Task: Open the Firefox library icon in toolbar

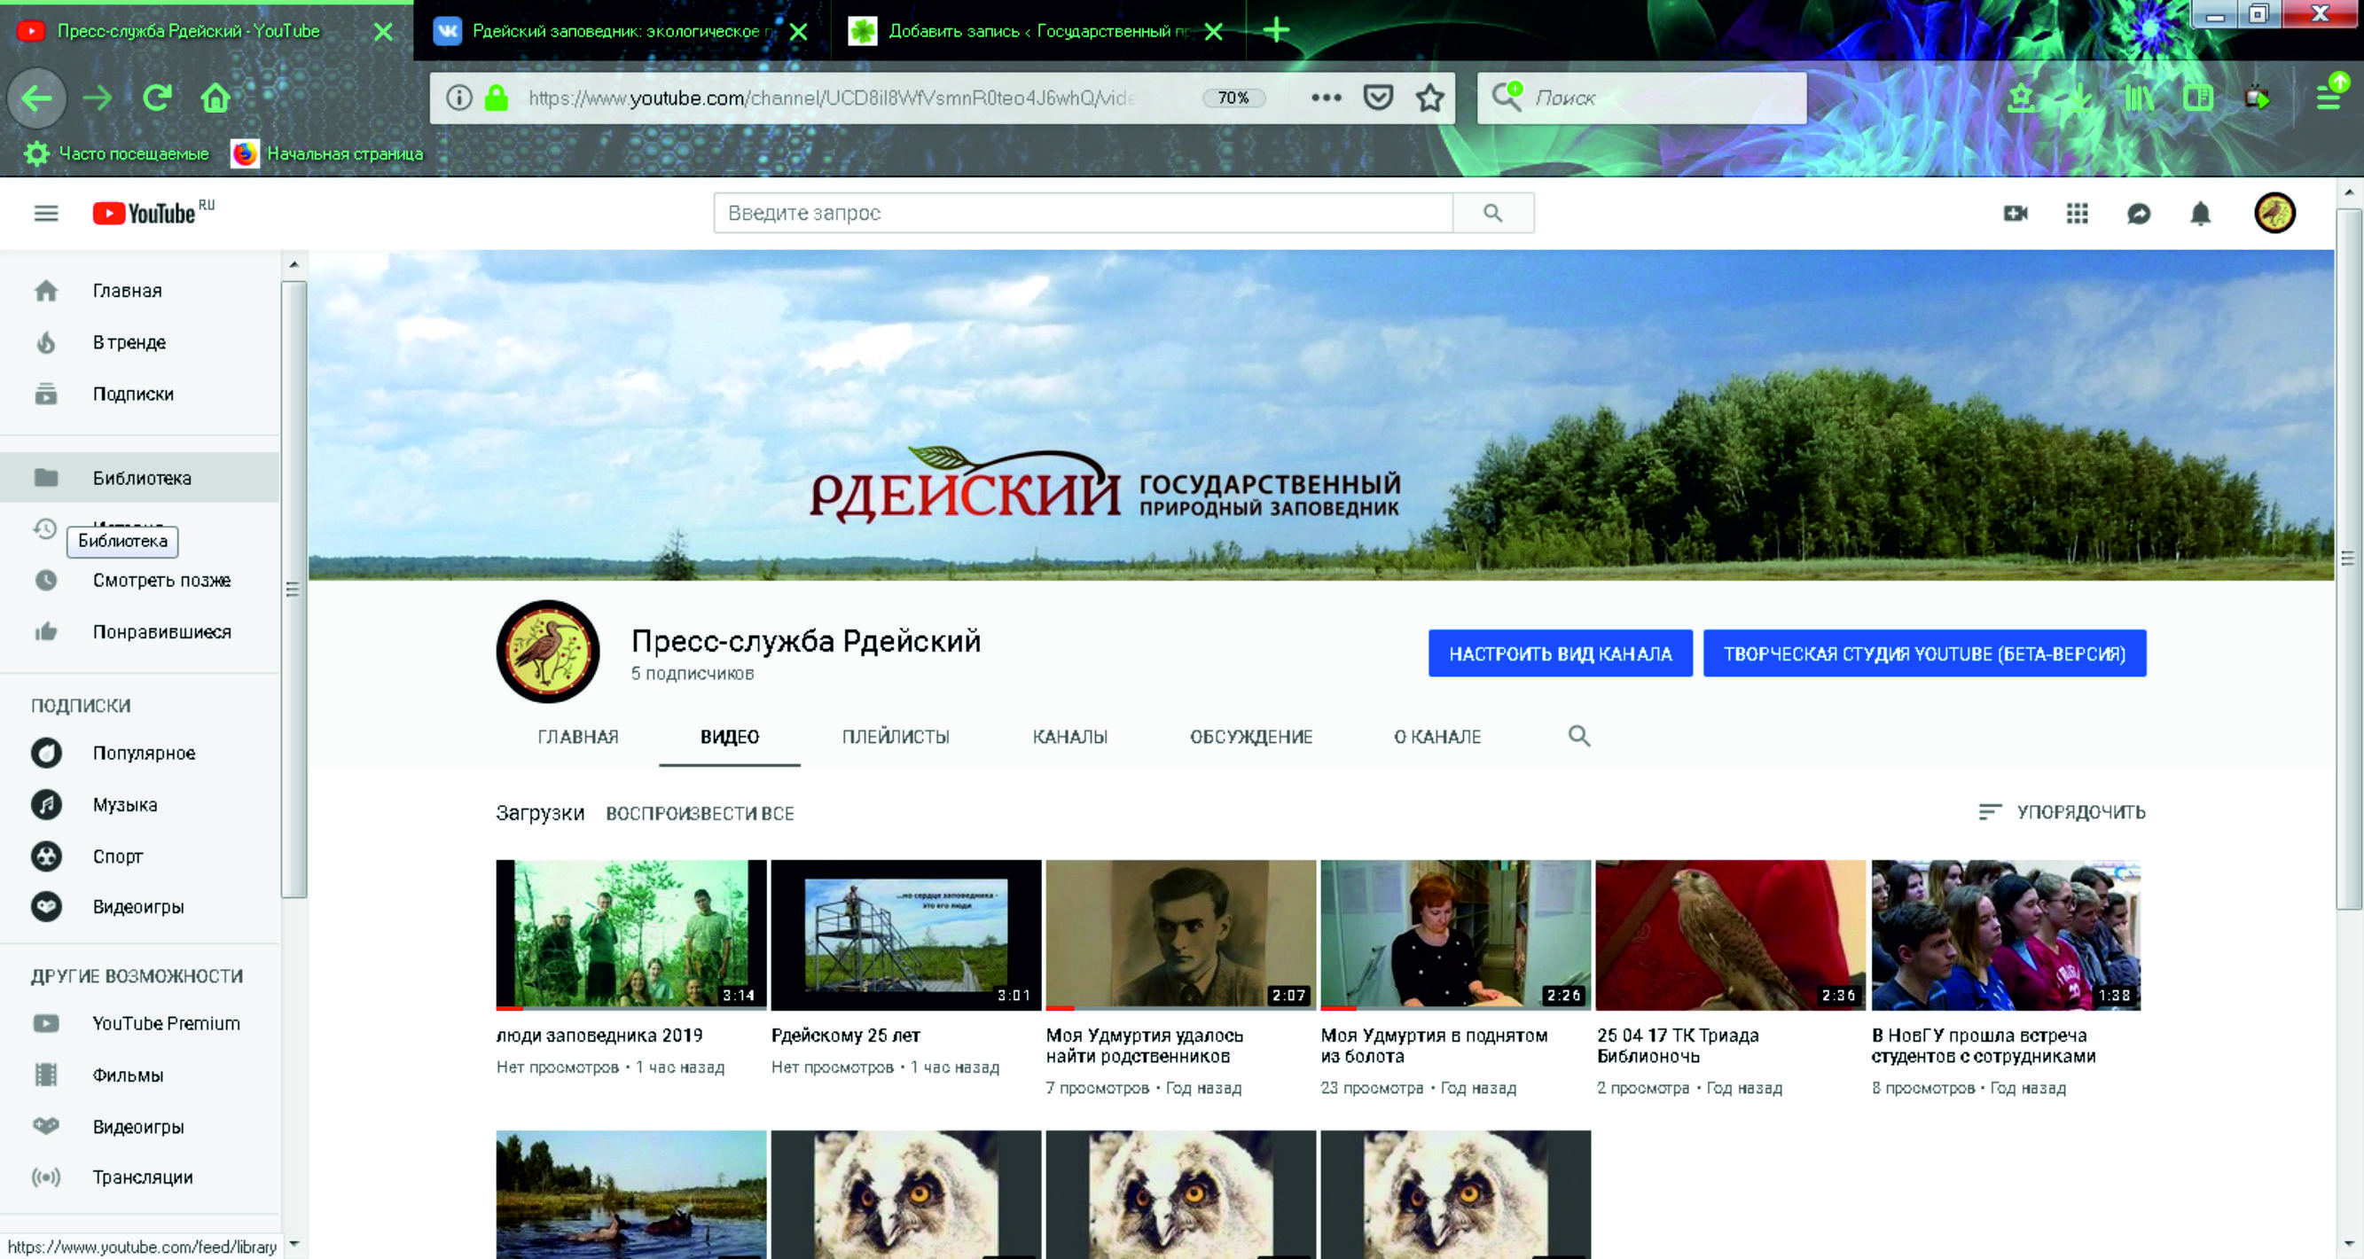Action: click(x=2139, y=98)
